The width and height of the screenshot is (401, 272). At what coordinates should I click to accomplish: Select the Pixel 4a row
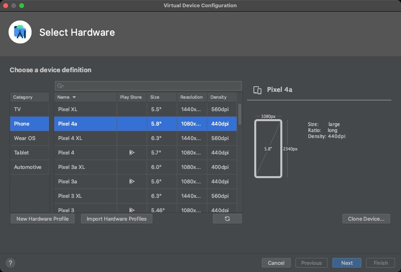[146, 124]
